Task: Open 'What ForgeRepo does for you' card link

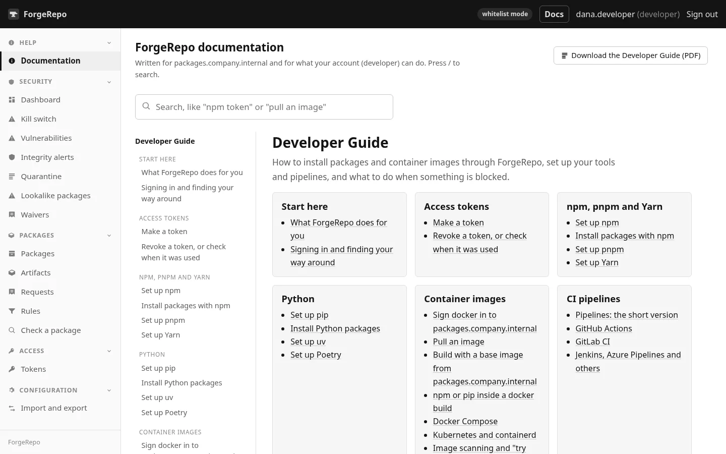Action: pos(339,229)
